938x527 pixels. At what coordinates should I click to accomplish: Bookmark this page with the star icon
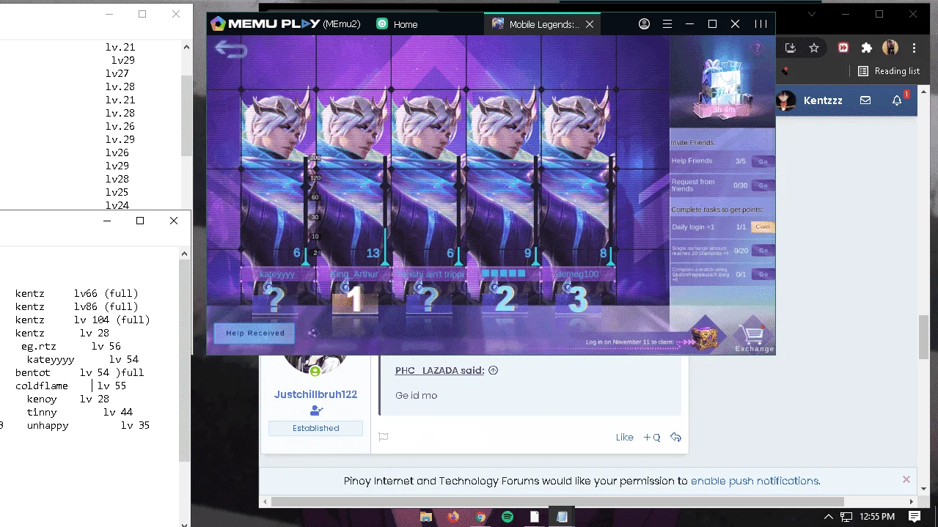click(x=814, y=48)
